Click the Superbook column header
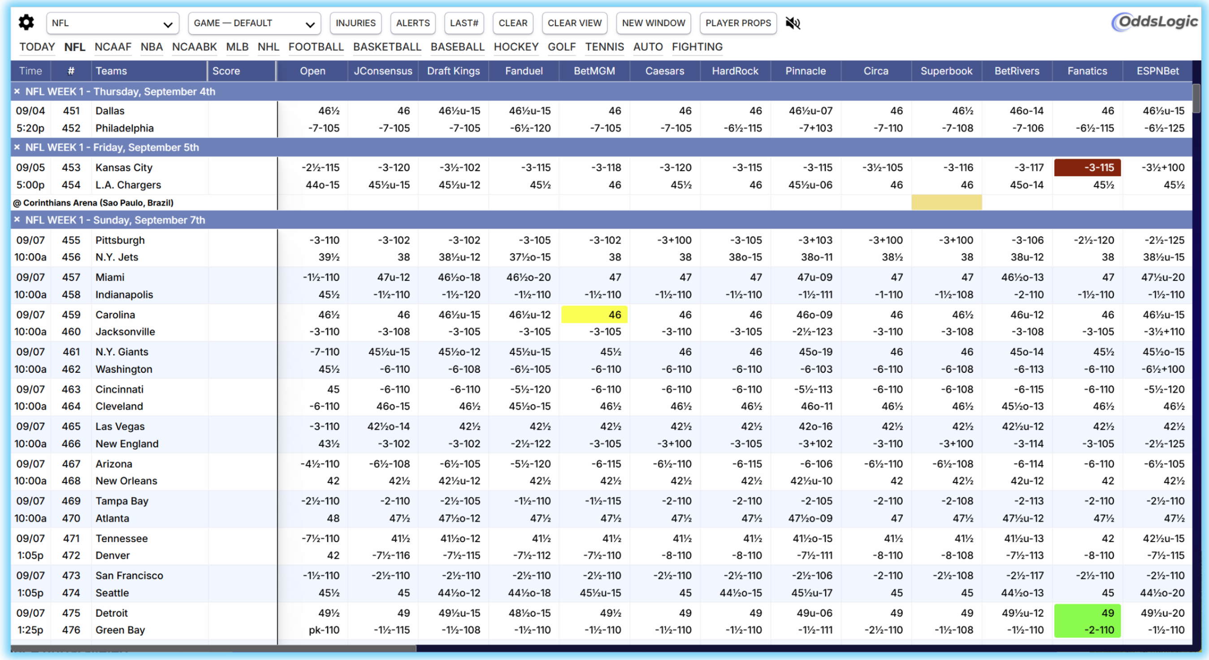The height and width of the screenshot is (660, 1209). pyautogui.click(x=946, y=71)
